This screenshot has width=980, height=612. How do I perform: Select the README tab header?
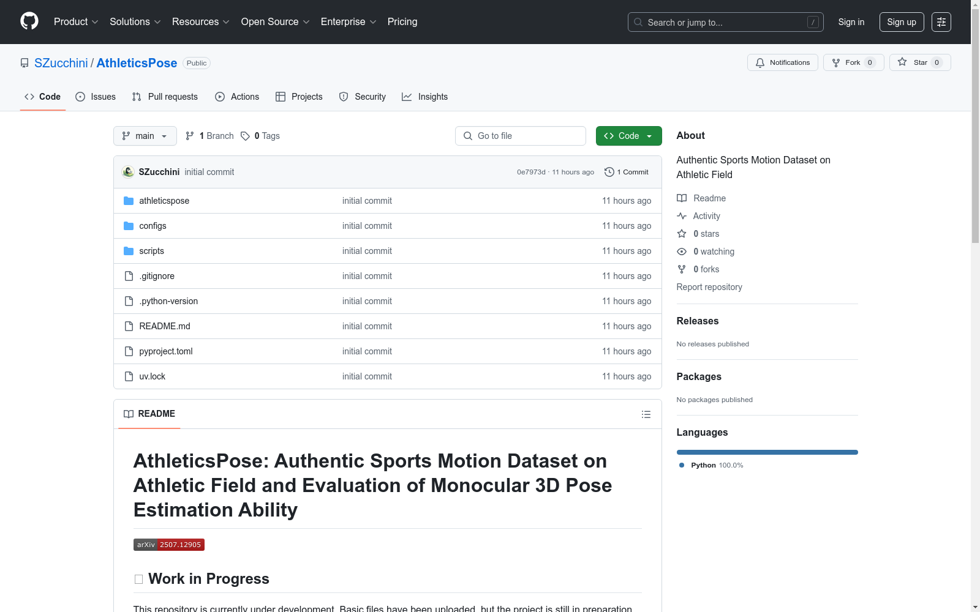tap(149, 414)
